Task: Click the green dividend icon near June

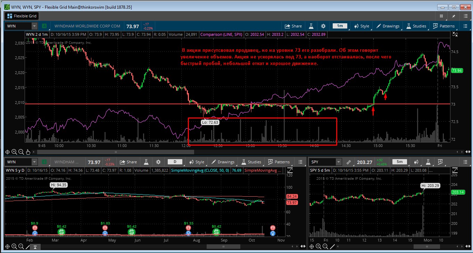Action: pyautogui.click(x=132, y=231)
